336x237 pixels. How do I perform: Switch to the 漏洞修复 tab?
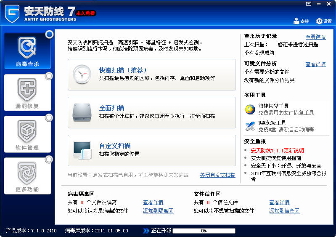point(27,93)
